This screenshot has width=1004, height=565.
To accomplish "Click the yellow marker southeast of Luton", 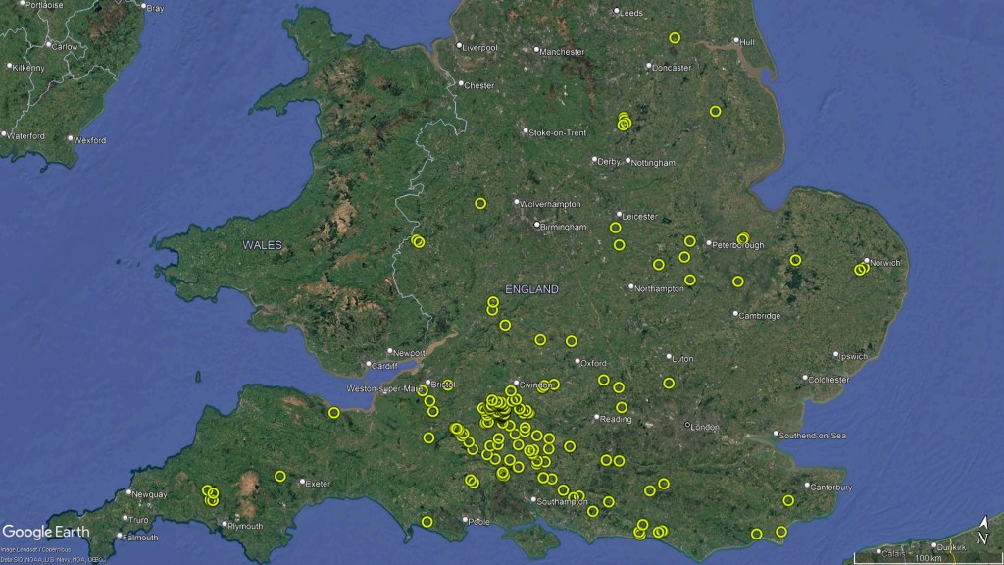I will [x=669, y=383].
